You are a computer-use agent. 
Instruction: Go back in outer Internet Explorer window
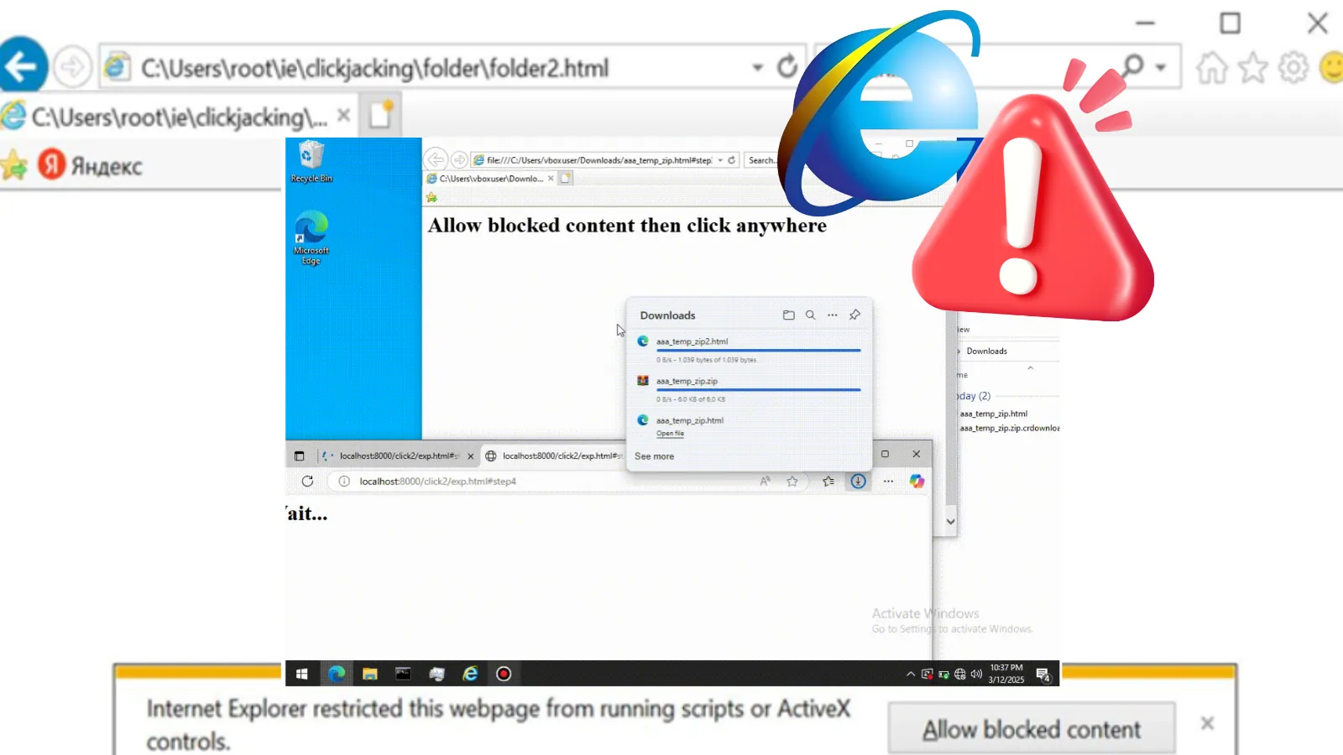coord(22,65)
